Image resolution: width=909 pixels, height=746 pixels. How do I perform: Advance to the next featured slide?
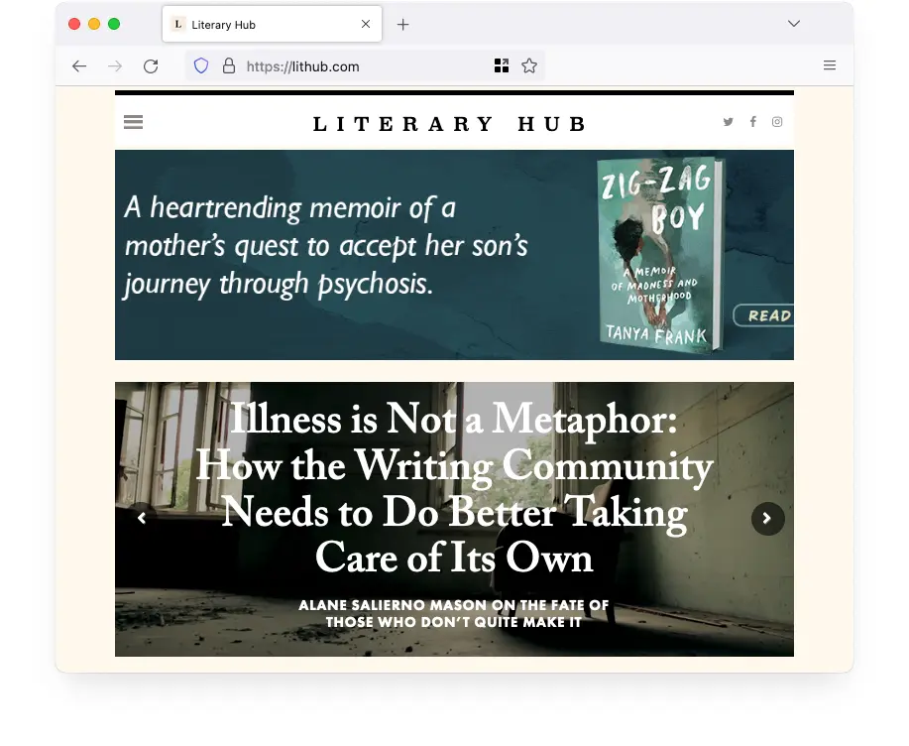[x=767, y=518]
